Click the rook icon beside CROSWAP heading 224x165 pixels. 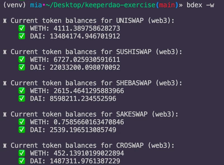pos(5,145)
